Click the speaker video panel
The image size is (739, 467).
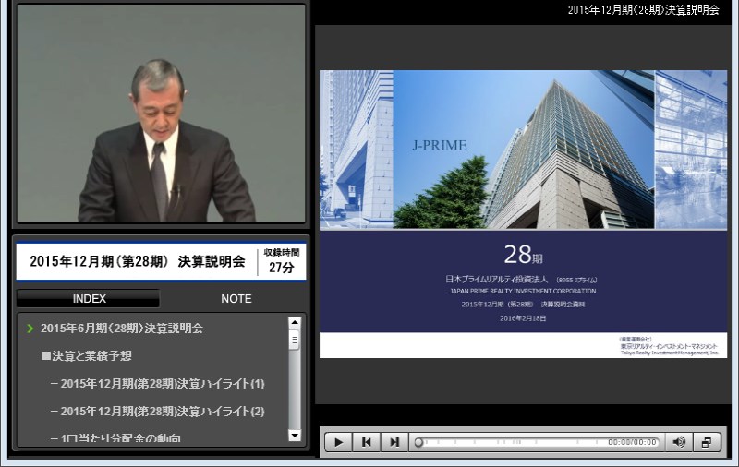click(161, 113)
